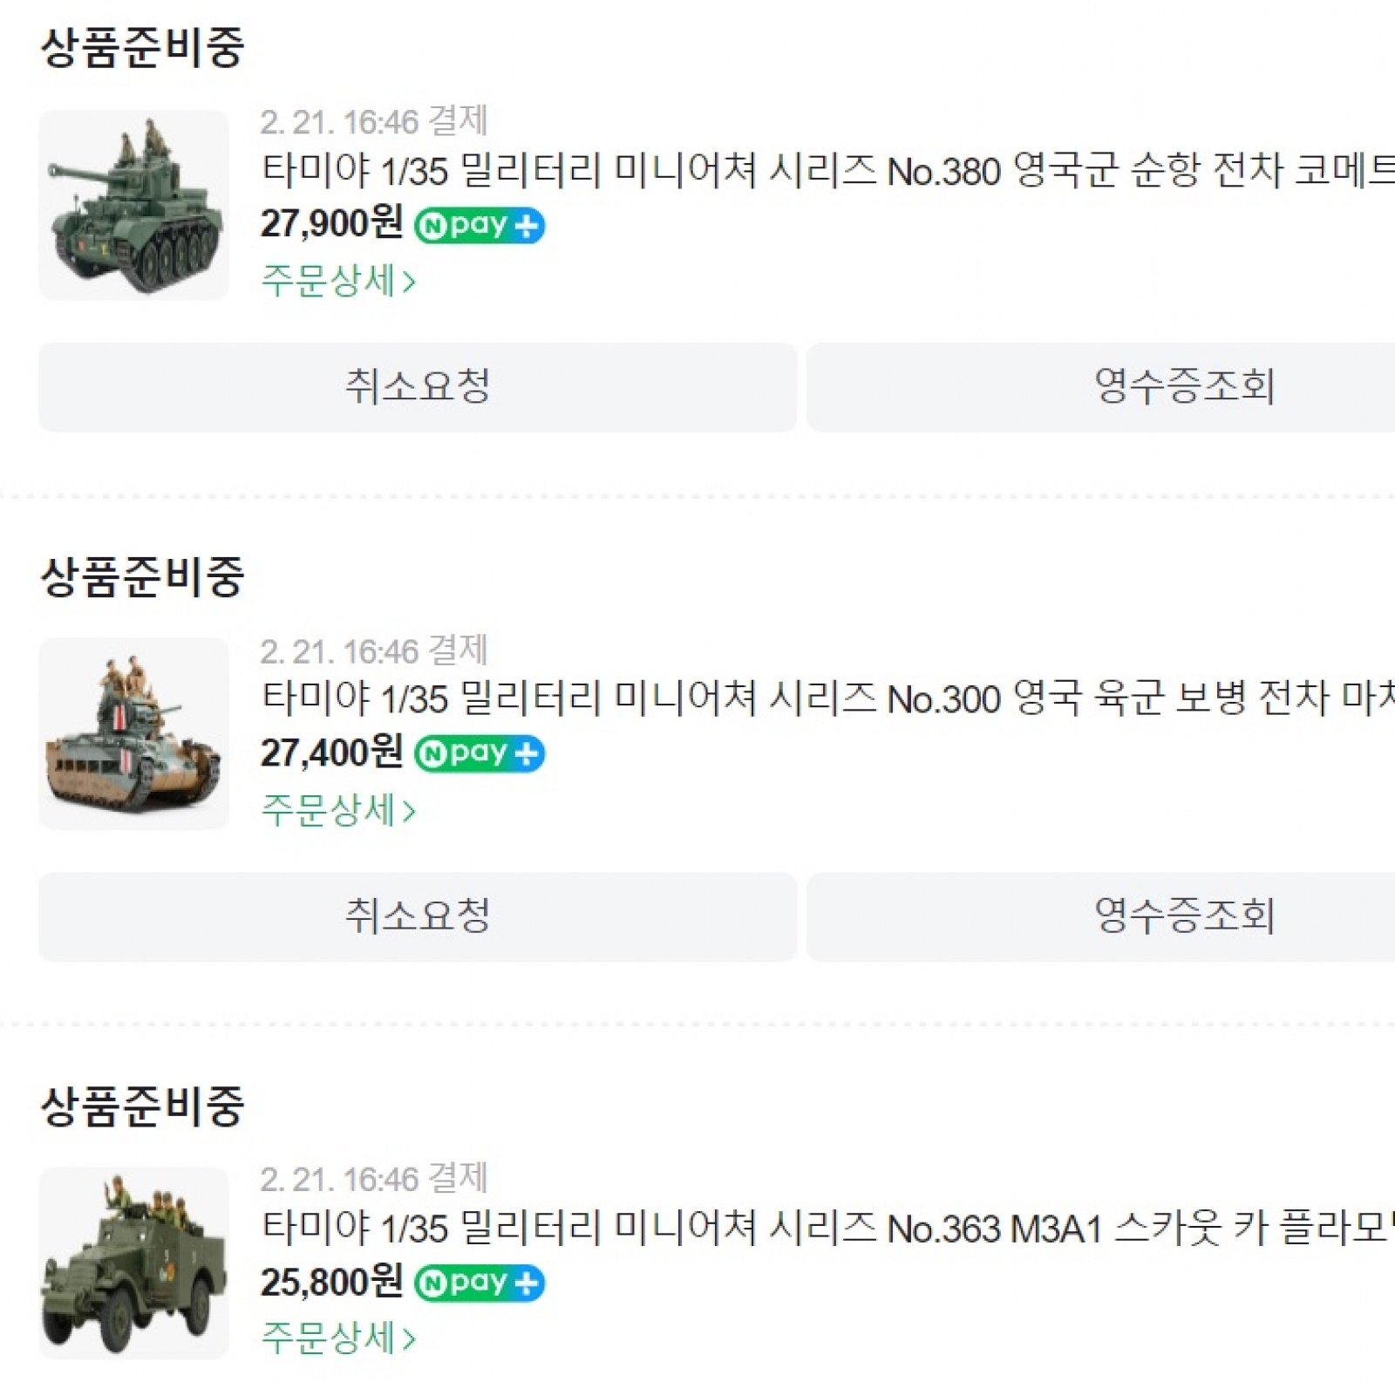1395x1389 pixels.
Task: Click the Npay+ badge on the 25,800원 order
Action: coord(480,1283)
